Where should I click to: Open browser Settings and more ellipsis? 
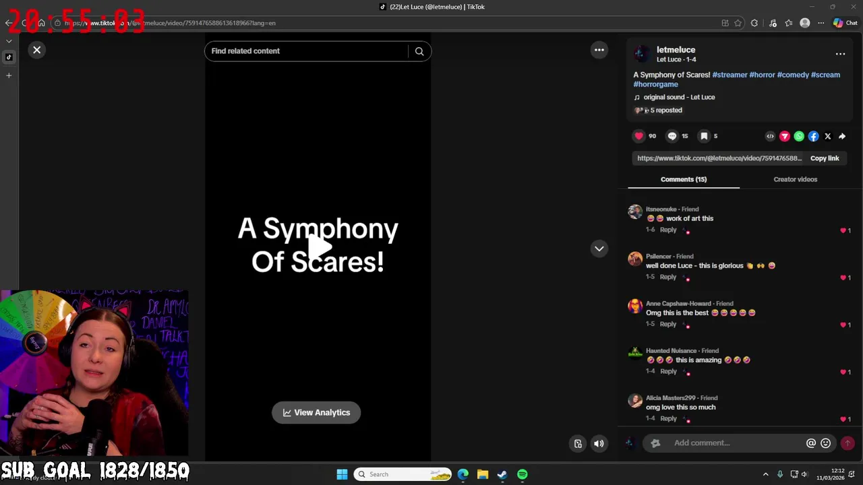tap(821, 23)
